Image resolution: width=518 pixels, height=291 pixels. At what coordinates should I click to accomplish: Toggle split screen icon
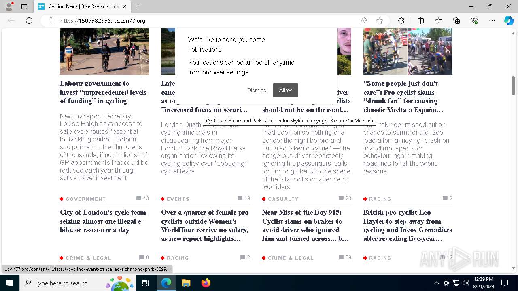click(x=420, y=21)
